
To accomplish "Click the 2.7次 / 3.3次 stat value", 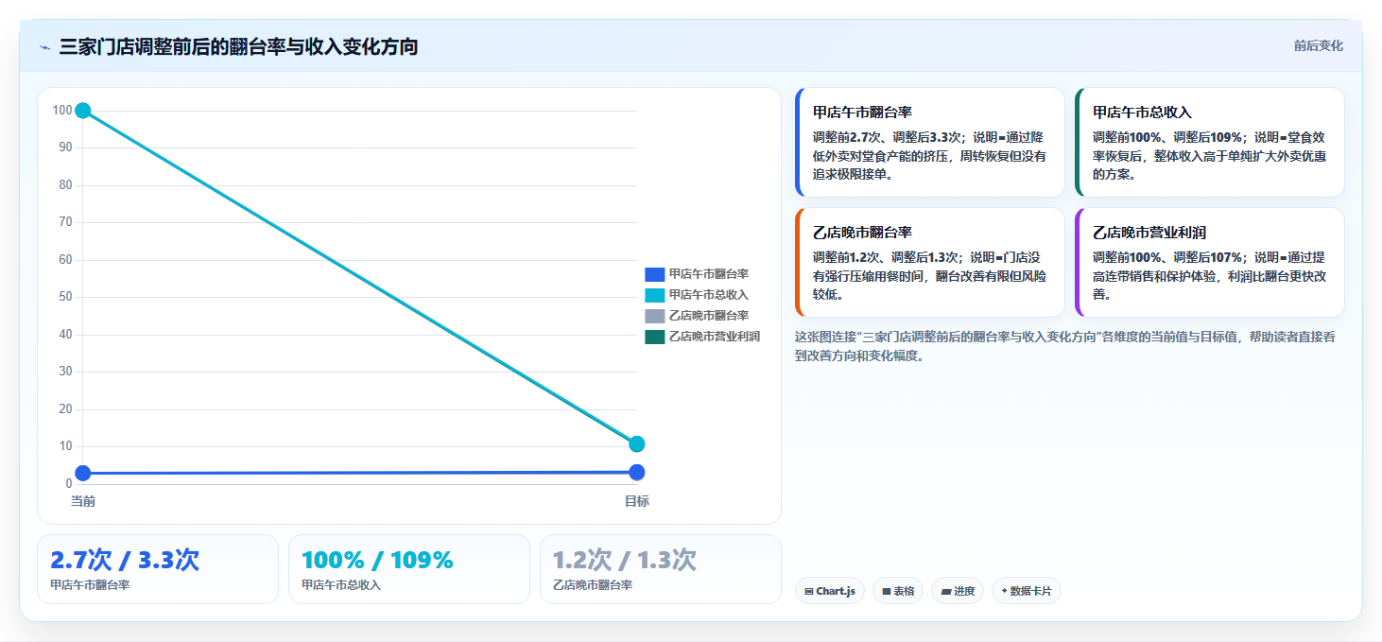I will [125, 560].
